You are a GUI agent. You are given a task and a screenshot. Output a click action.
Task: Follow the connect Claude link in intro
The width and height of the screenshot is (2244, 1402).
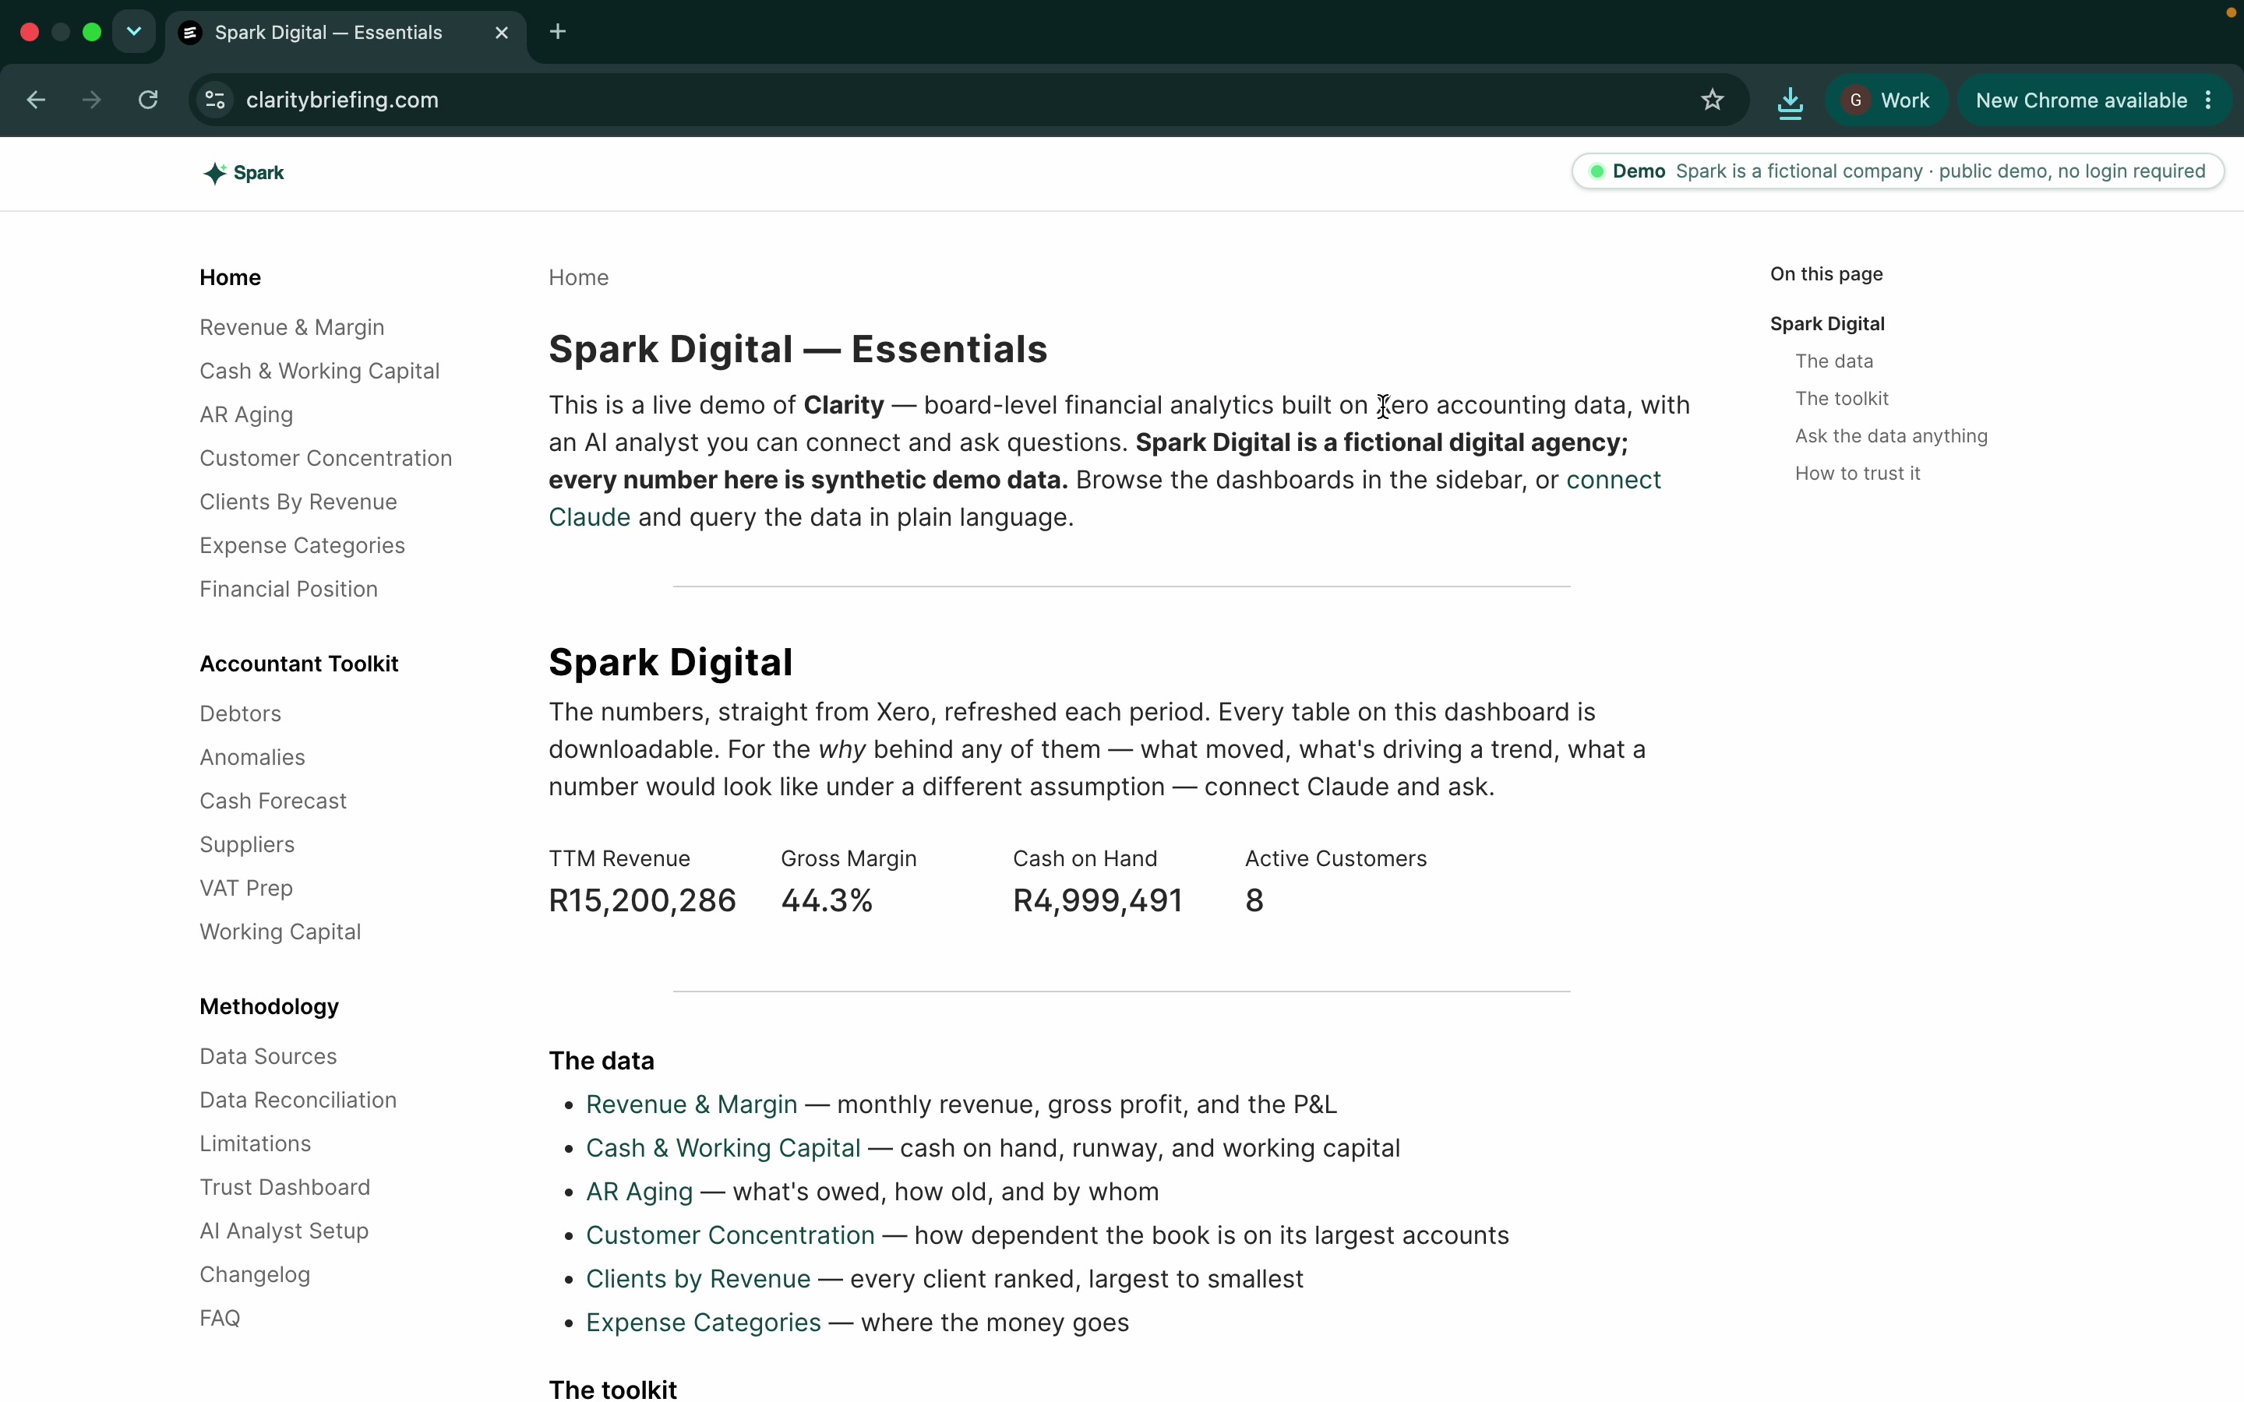[x=1614, y=479]
